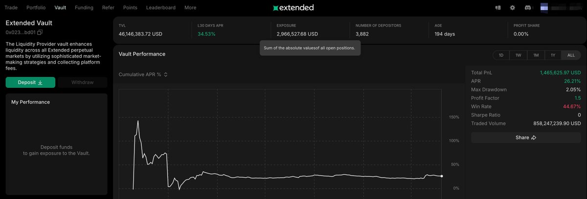Click the Vault Performance heading
The width and height of the screenshot is (587, 199).
click(142, 54)
